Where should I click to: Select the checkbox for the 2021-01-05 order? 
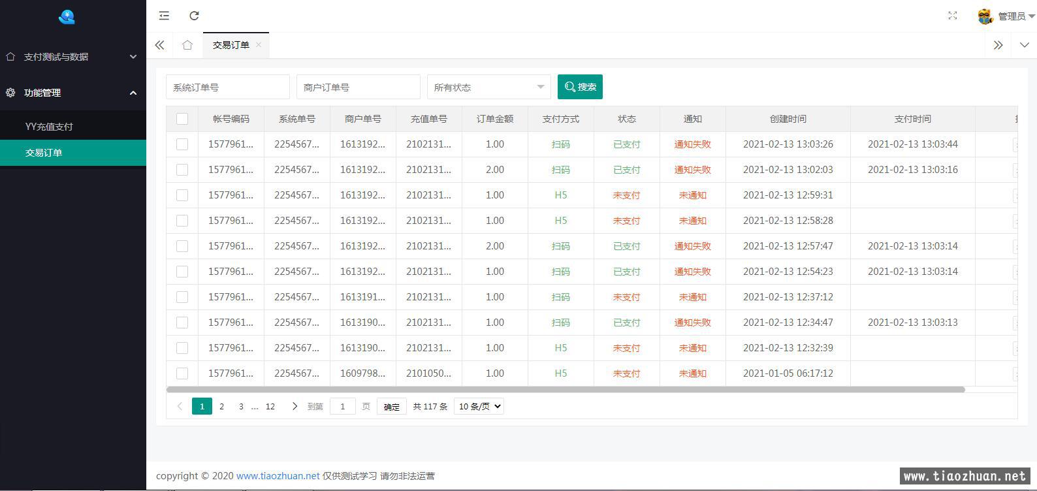pos(182,373)
